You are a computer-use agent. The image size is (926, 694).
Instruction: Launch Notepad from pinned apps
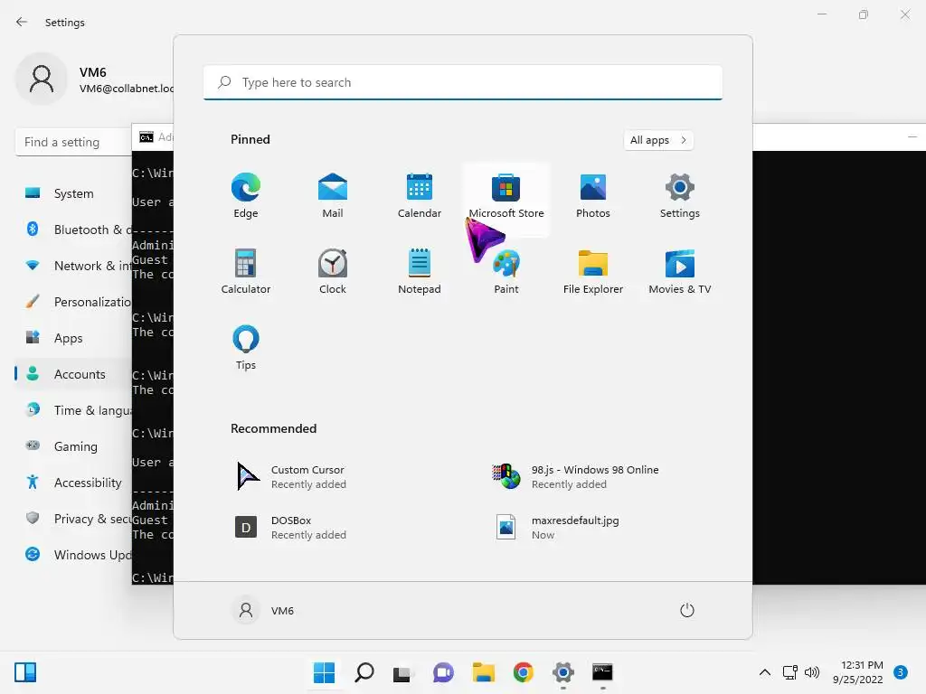coord(420,272)
